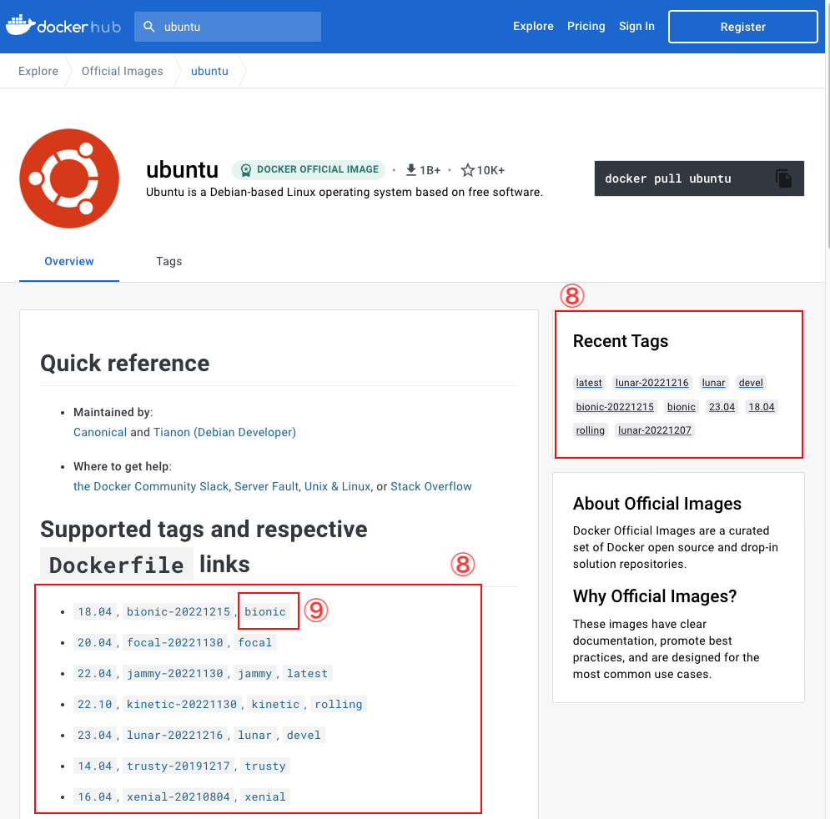Click the Register button
This screenshot has width=830, height=819.
(742, 27)
